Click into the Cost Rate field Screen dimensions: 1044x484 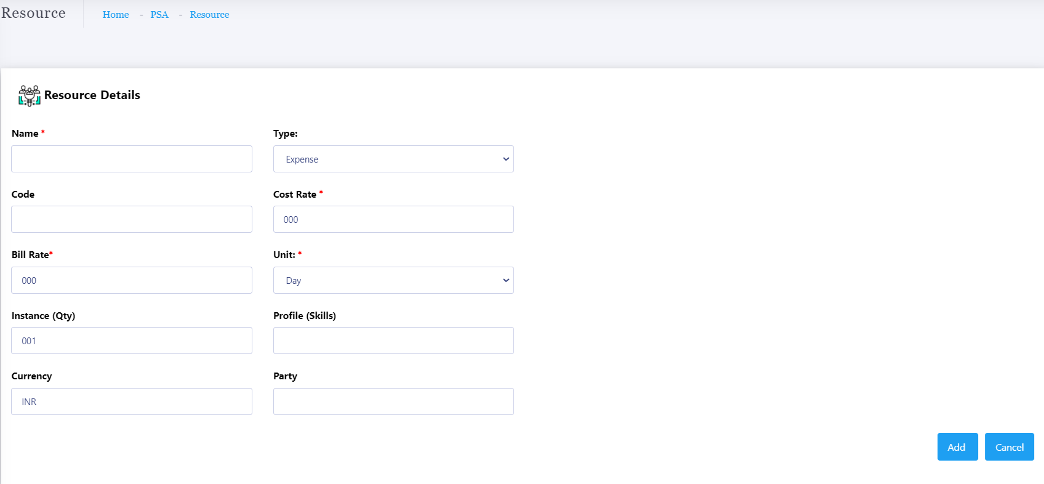393,219
